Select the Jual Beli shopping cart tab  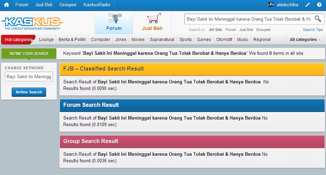tap(152, 22)
